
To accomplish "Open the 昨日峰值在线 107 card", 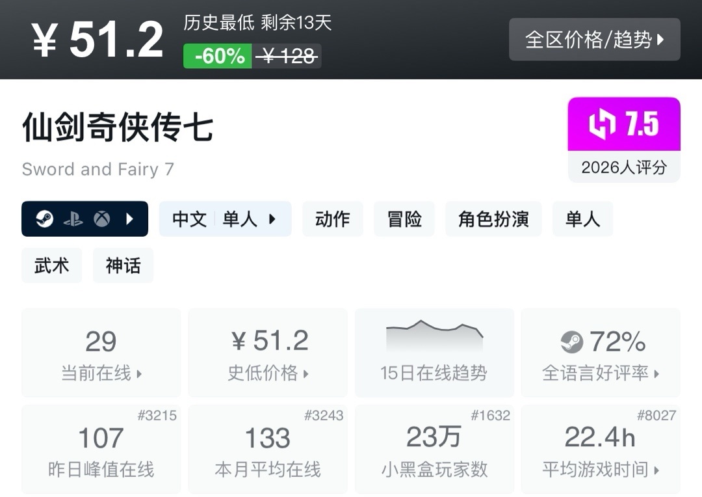I will [101, 449].
